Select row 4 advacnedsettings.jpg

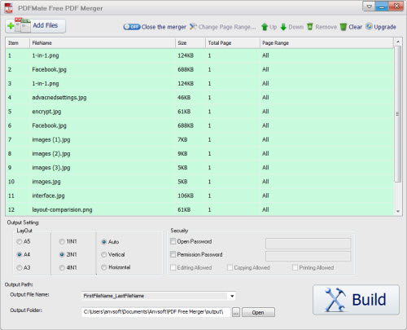199,98
